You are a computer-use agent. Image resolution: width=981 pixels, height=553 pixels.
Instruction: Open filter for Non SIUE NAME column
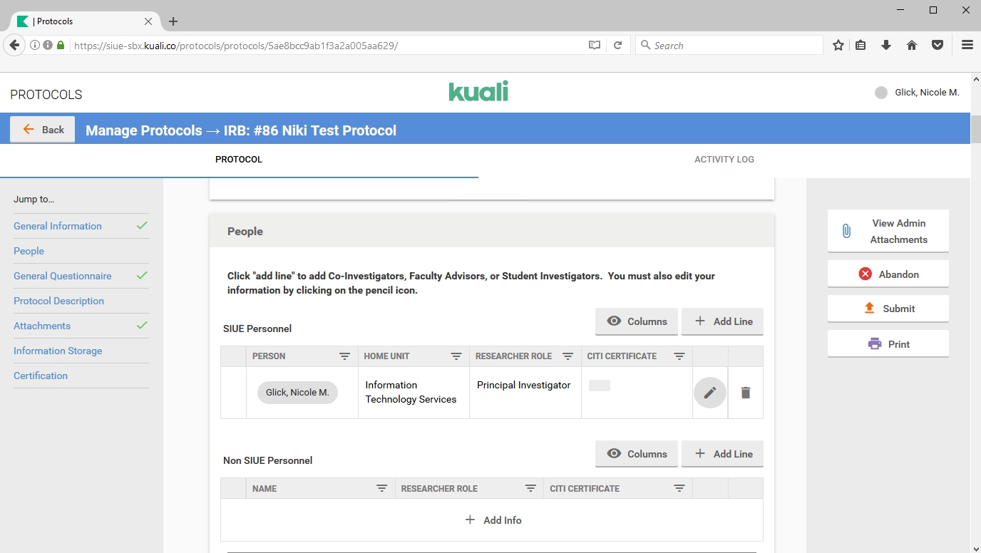[381, 489]
